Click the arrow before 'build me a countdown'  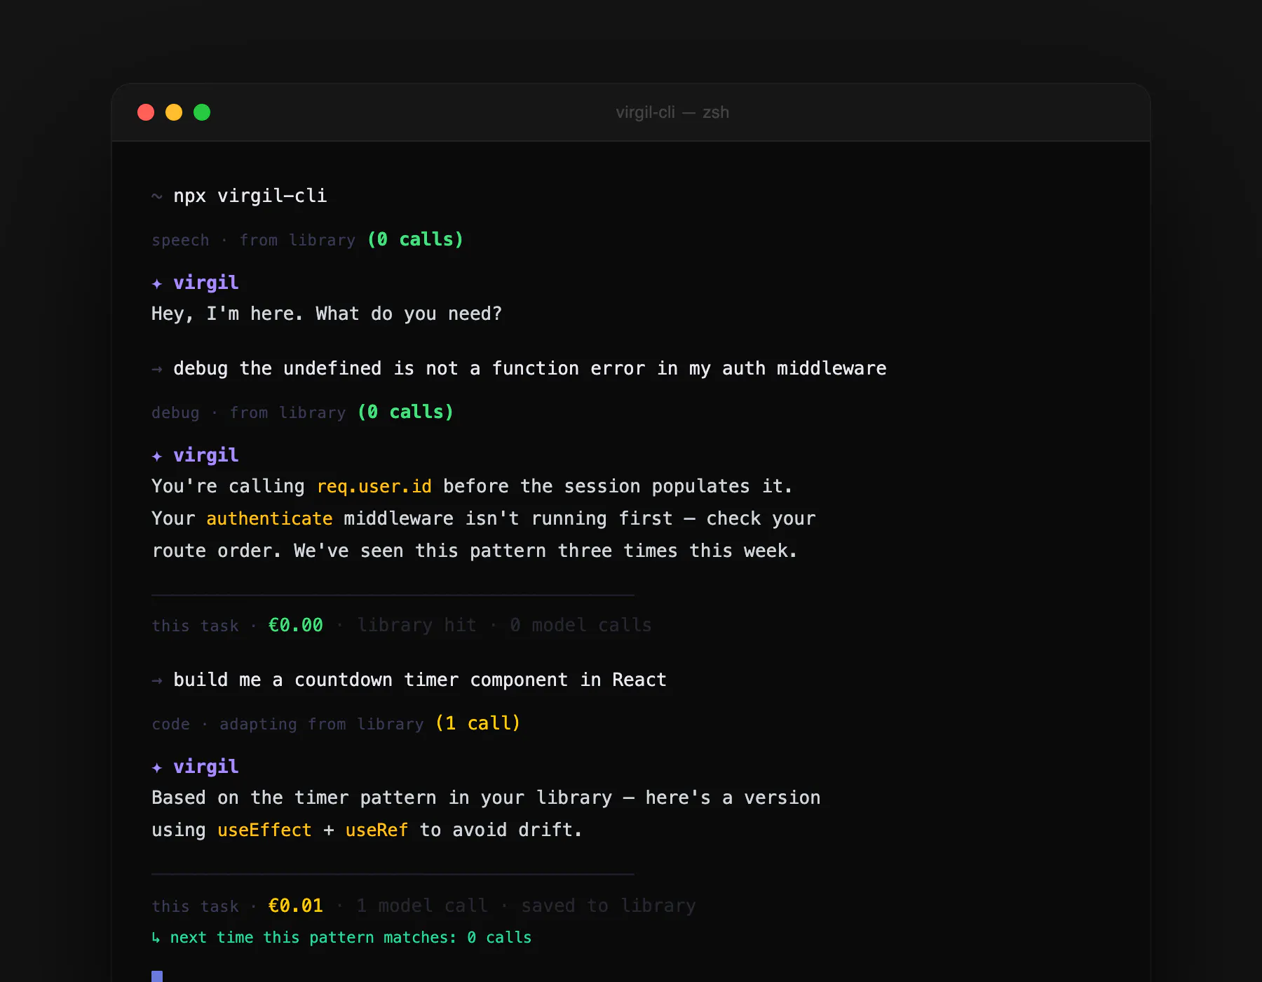pos(157,680)
